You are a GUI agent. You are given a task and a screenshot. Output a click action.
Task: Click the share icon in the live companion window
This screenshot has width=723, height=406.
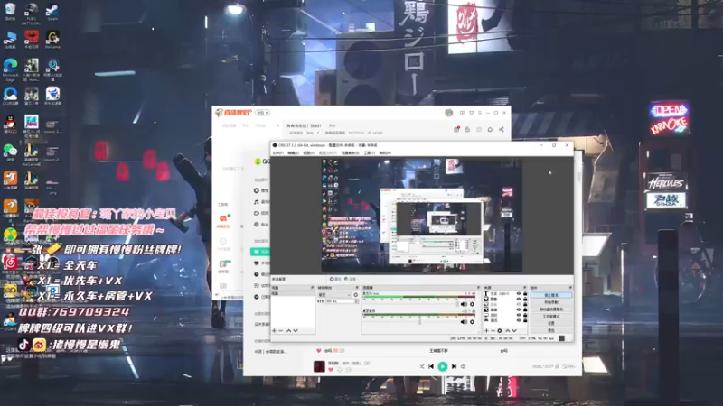click(x=502, y=129)
